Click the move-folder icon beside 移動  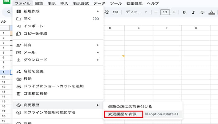click(19, 79)
